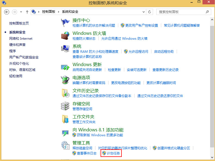Click 对你的驱动器进行碎片整理和优化
The image size is (215, 161).
(x=123, y=148)
